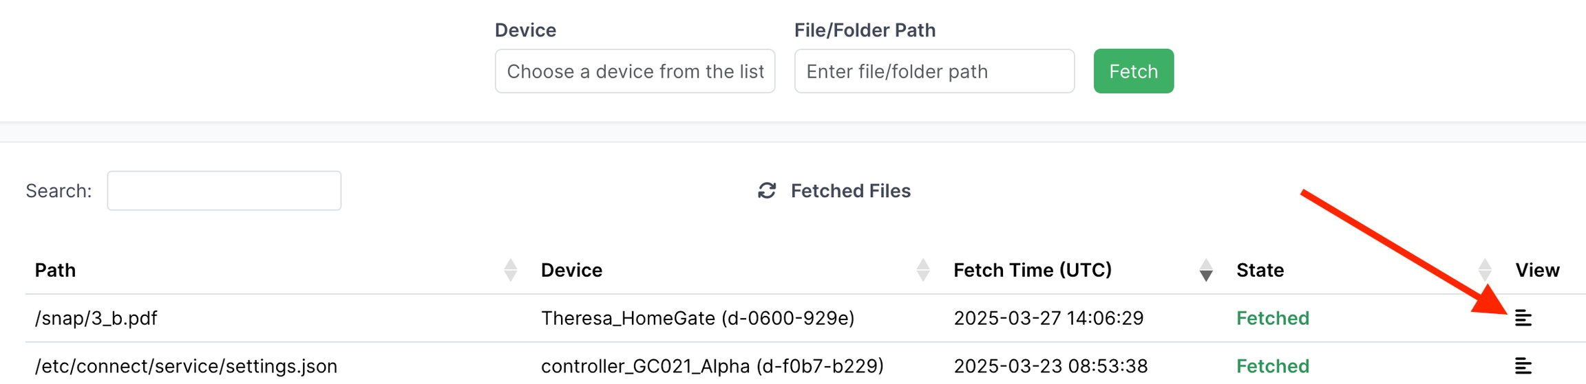Select the /etc/connect/service/settings.json path entry
This screenshot has height=384, width=1586.
tap(186, 366)
